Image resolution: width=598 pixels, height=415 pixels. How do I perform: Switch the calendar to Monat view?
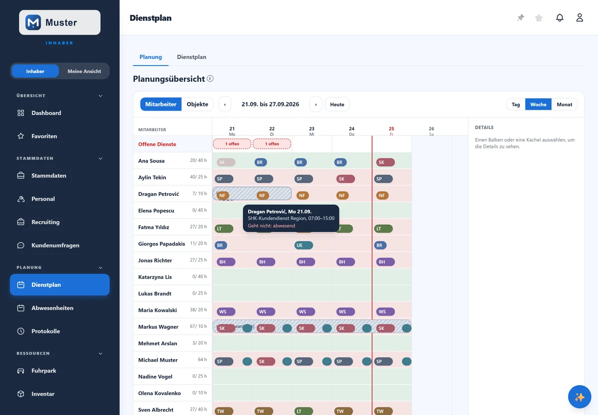pos(565,105)
